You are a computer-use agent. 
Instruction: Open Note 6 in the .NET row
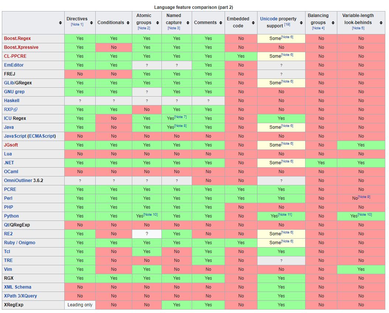click(x=287, y=161)
